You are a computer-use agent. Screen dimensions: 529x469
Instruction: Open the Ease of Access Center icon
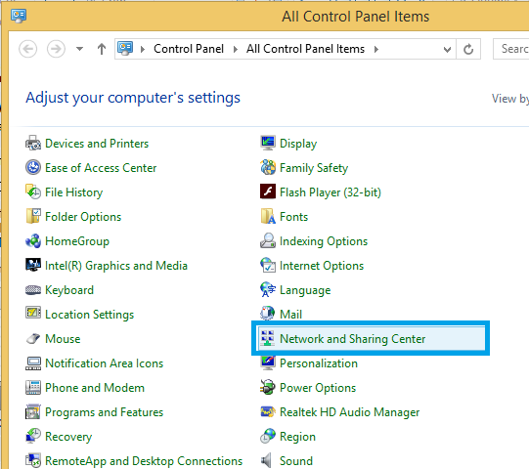click(33, 168)
